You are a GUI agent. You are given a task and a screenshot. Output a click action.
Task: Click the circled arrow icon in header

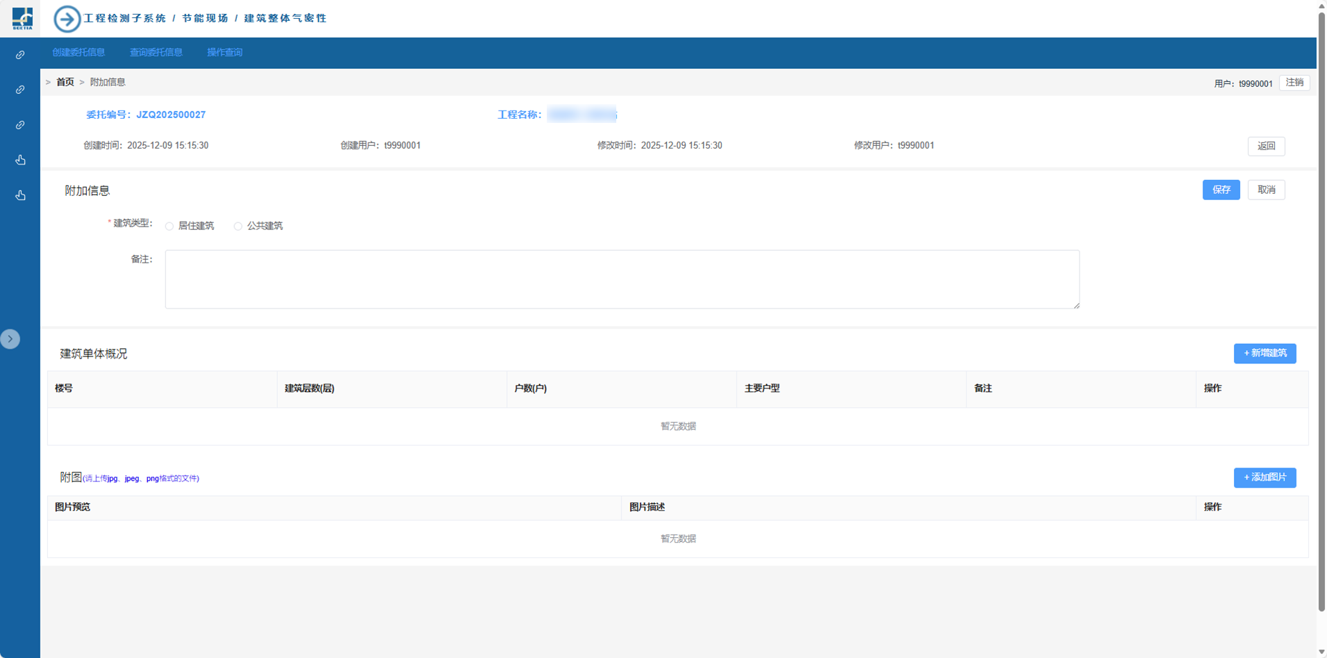(x=67, y=19)
